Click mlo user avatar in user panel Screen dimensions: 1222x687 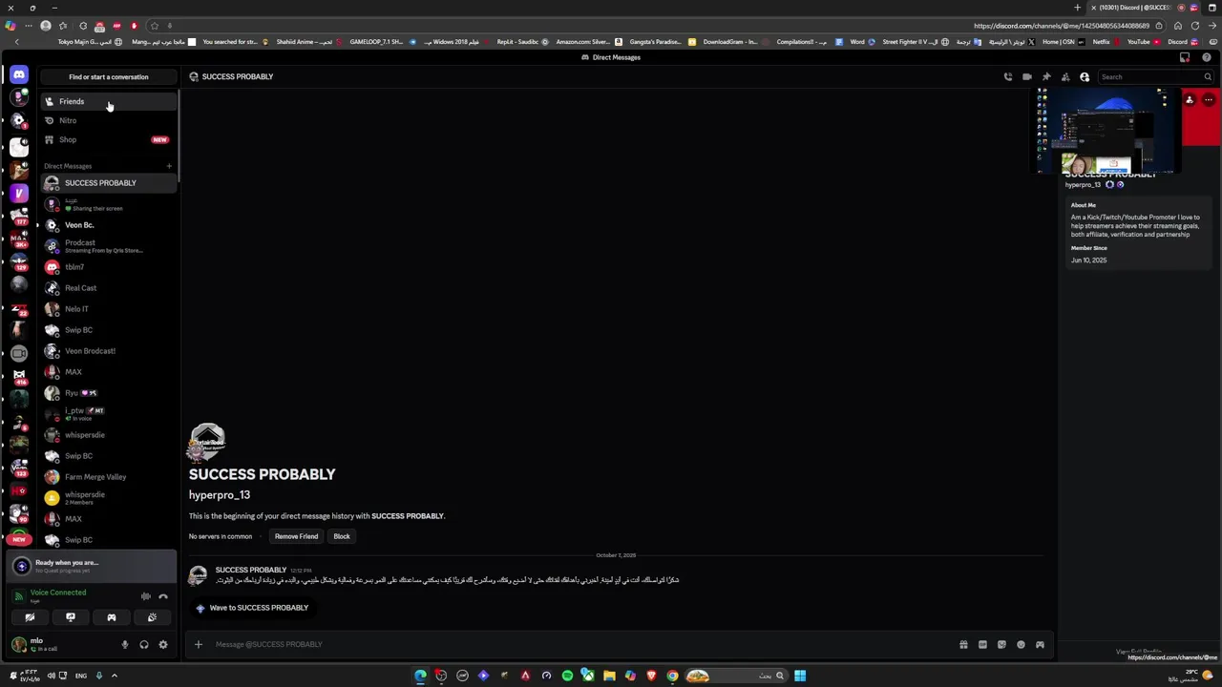[19, 645]
